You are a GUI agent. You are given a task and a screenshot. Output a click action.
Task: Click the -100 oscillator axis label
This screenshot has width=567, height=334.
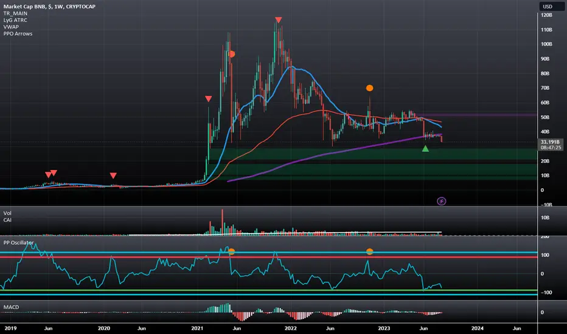point(546,293)
